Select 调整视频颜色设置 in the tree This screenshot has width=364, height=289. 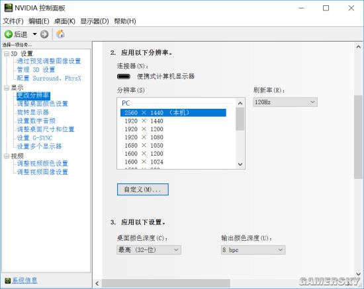coord(42,164)
